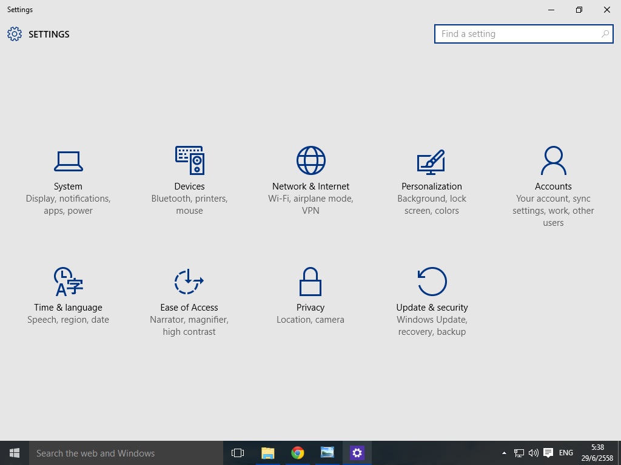Screen dimensions: 621x465
Task: Open the Time & language clock icon
Action: pos(68,282)
